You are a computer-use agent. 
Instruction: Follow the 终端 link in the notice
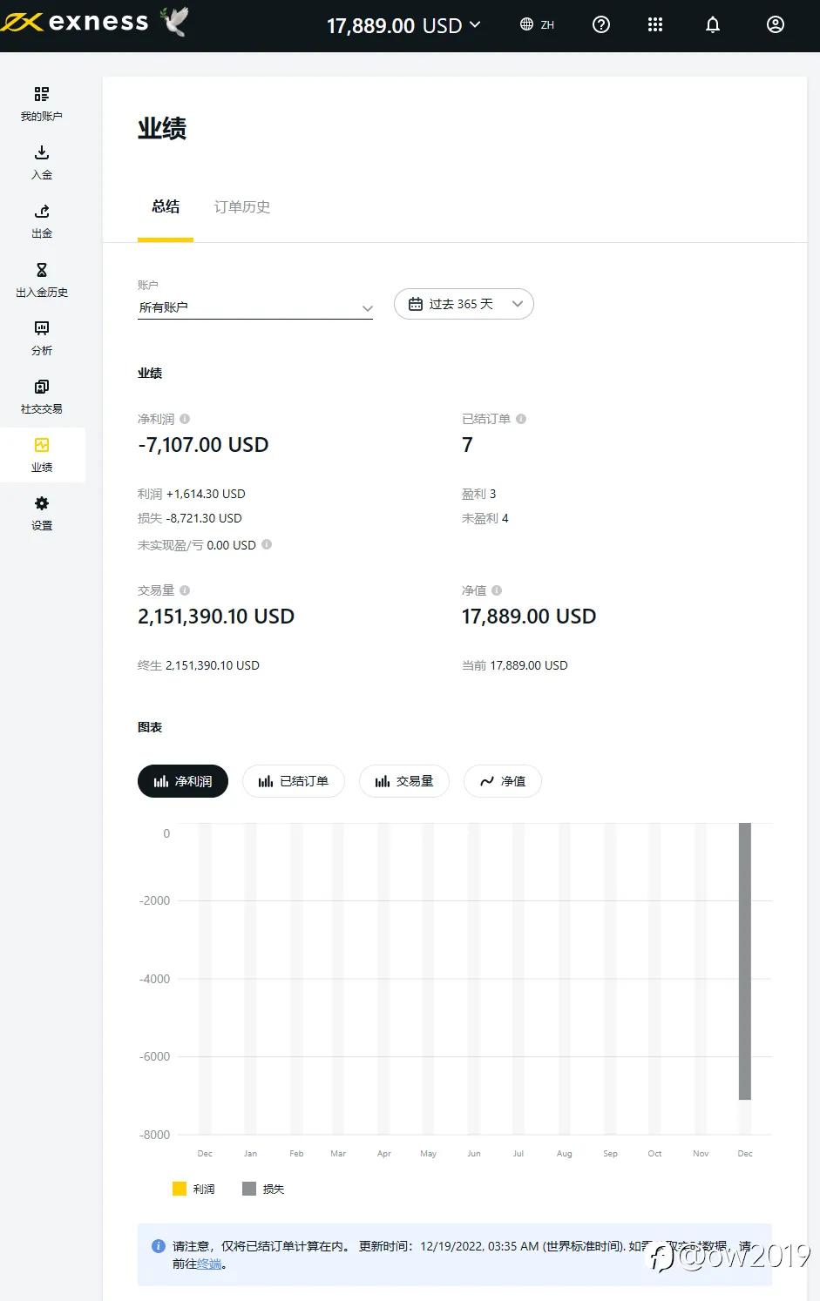tap(209, 1264)
